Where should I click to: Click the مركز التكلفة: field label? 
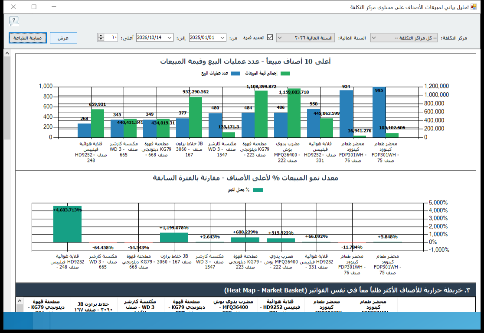coord(454,38)
